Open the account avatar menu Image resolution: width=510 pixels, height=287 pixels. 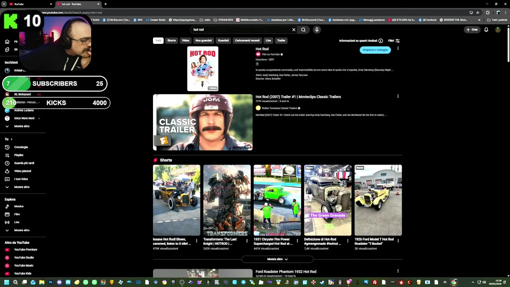point(498,29)
